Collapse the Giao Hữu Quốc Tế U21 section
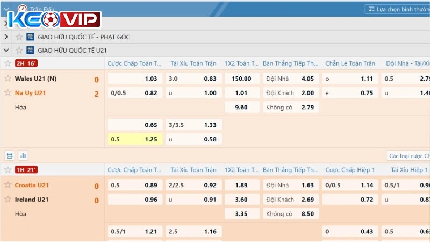The height and width of the screenshot is (242, 430). point(6,50)
